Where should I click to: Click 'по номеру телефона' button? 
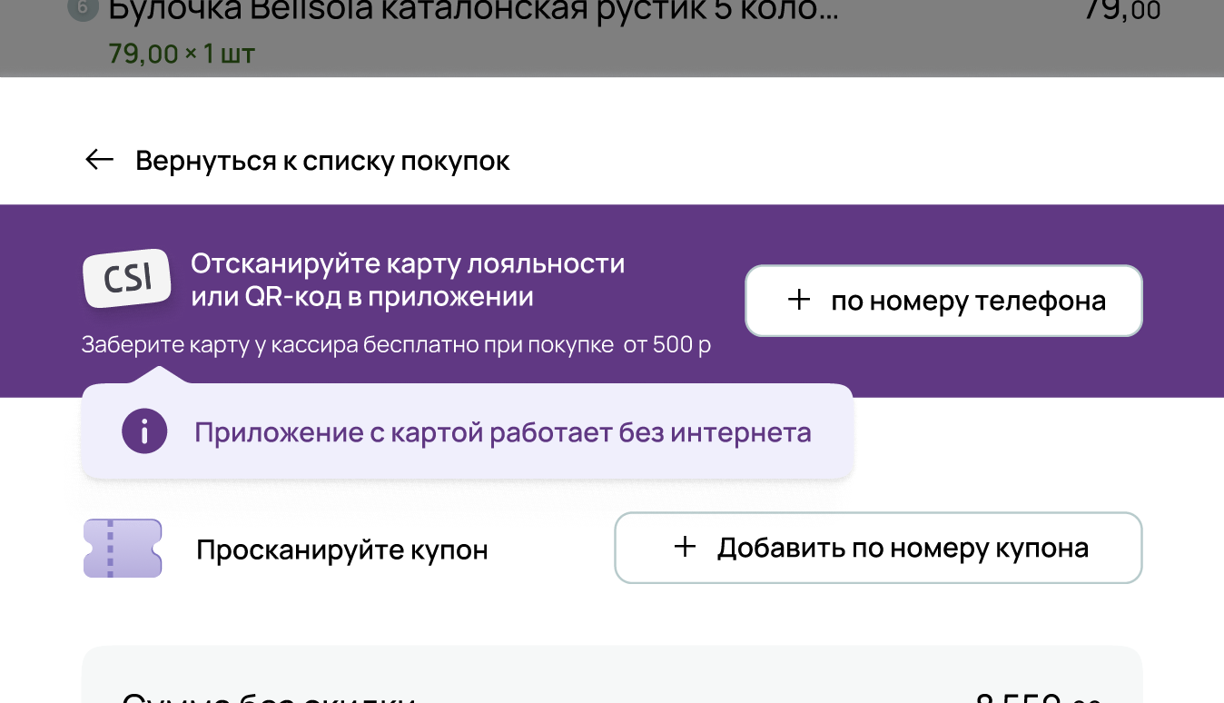pos(943,301)
